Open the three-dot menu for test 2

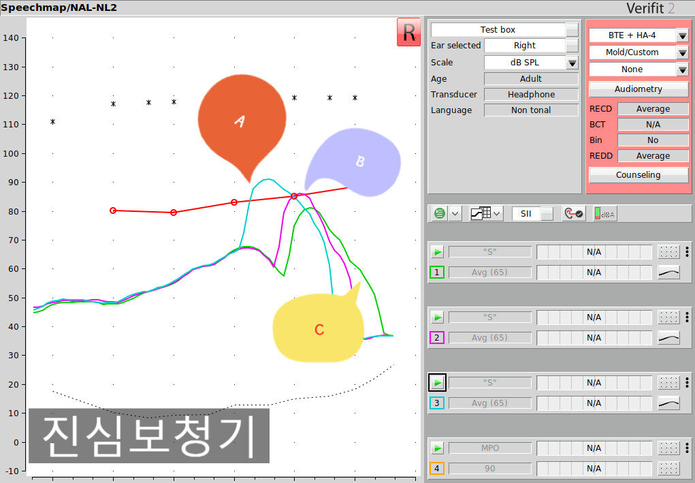(687, 317)
